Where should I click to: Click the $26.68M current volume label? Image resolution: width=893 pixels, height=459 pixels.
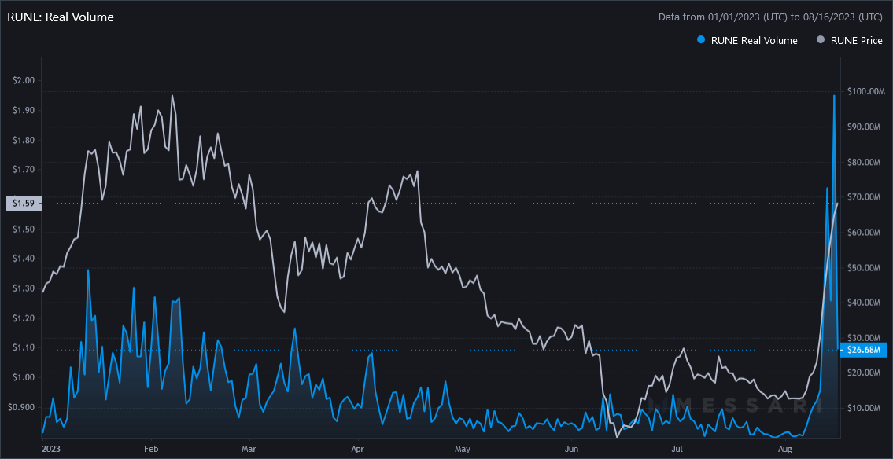tap(863, 350)
